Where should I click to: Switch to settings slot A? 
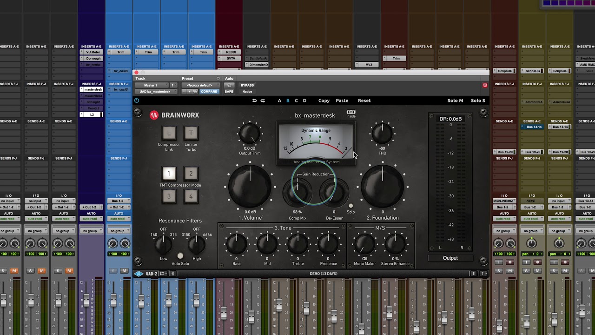279,100
